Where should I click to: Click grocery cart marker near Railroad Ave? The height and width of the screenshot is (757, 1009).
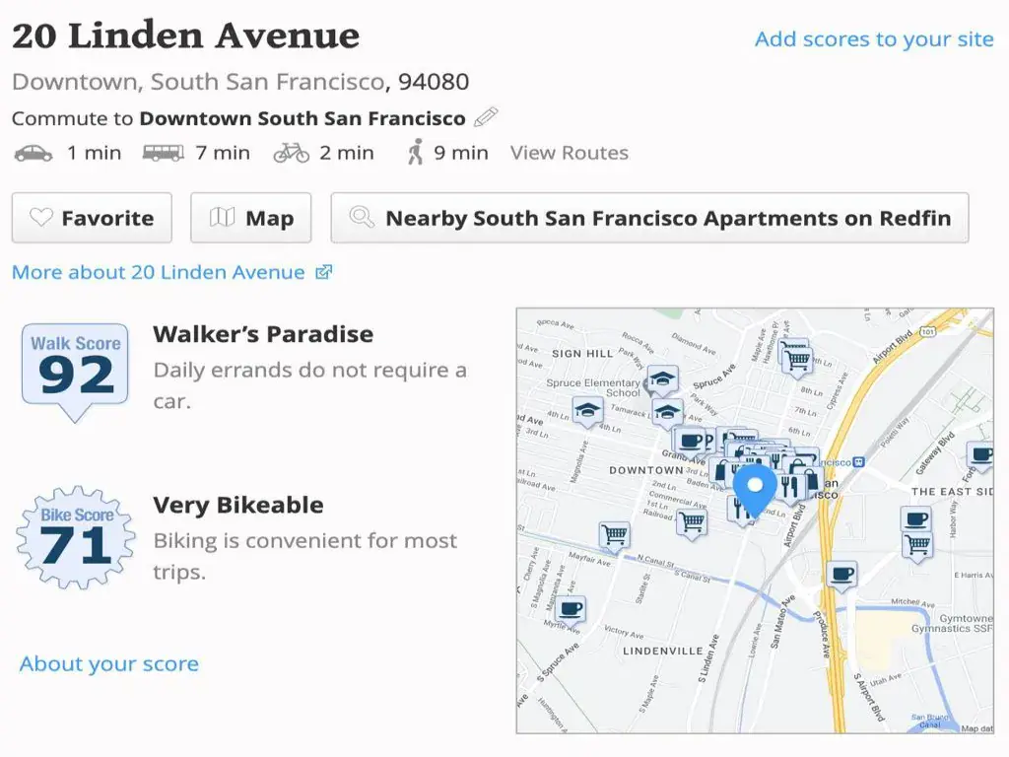(x=692, y=521)
